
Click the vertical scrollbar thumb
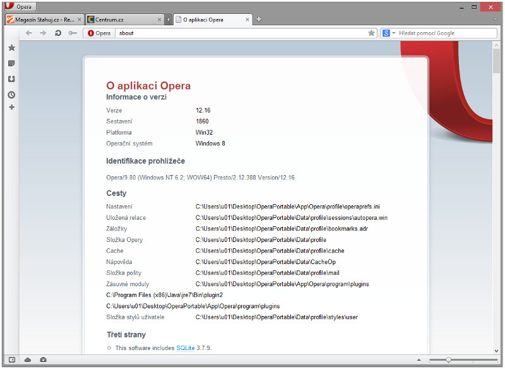[496, 61]
